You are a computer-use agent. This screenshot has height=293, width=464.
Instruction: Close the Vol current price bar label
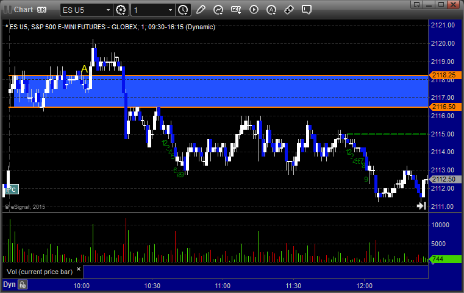(79, 269)
